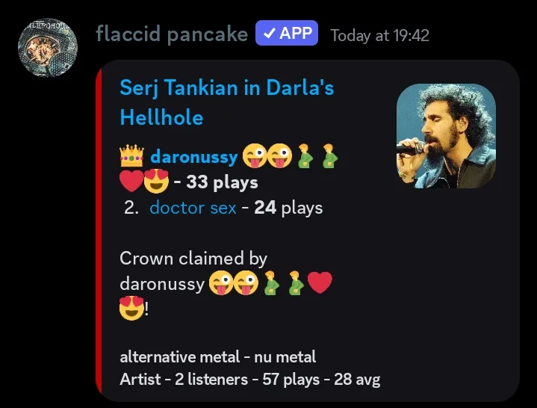Click the first winking-tongue emoji after daronussy link
This screenshot has height=408, width=537.
coord(255,156)
